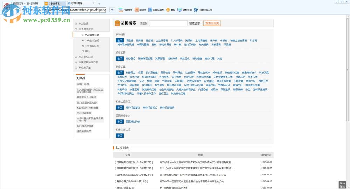Select 全部 under 税收优惠
350x189 pixels.
(120, 72)
